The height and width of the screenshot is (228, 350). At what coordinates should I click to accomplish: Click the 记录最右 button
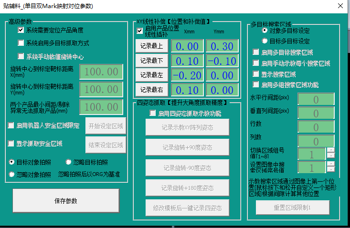(x=152, y=90)
